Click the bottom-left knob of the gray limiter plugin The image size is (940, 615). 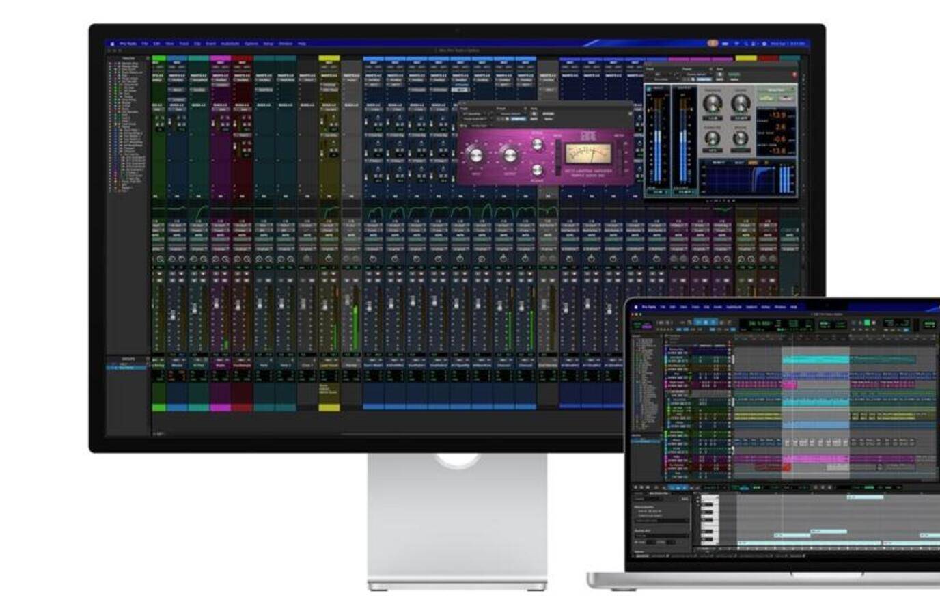tap(713, 139)
